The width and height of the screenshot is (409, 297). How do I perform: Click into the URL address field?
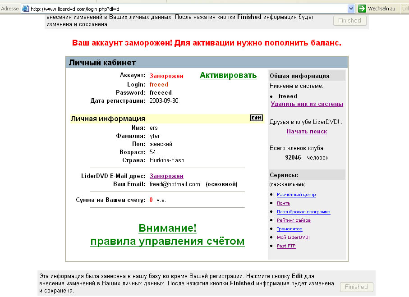click(180, 9)
